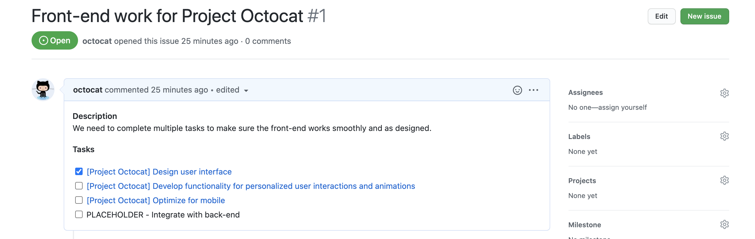This screenshot has height=239, width=755.
Task: Click the green Open status badge
Action: point(55,40)
